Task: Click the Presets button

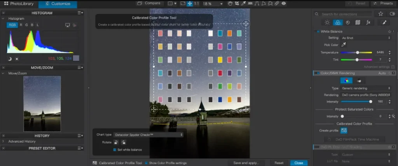Action: [x=384, y=3]
